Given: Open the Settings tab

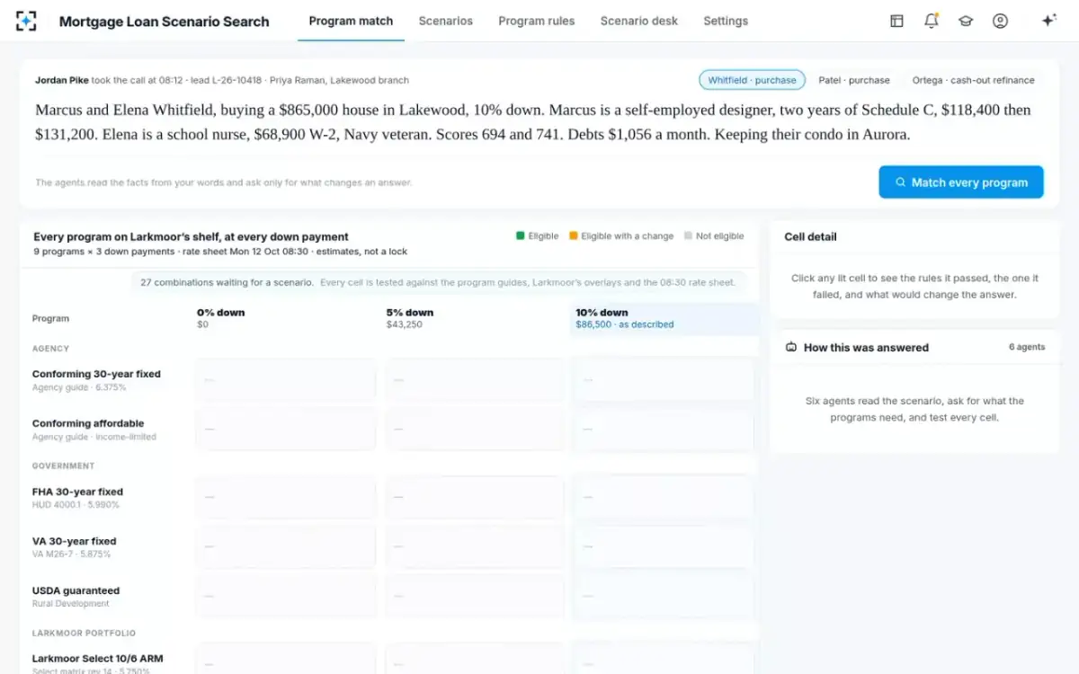Looking at the screenshot, I should pos(726,21).
